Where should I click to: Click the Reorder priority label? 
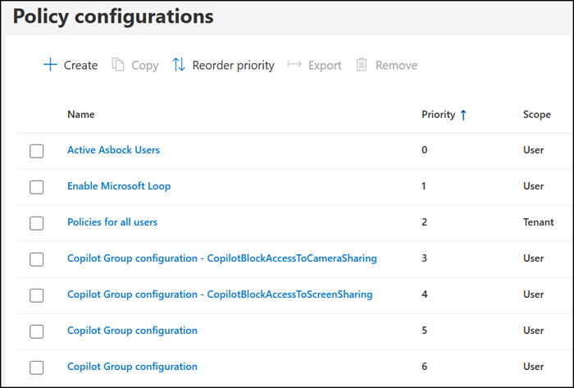233,66
